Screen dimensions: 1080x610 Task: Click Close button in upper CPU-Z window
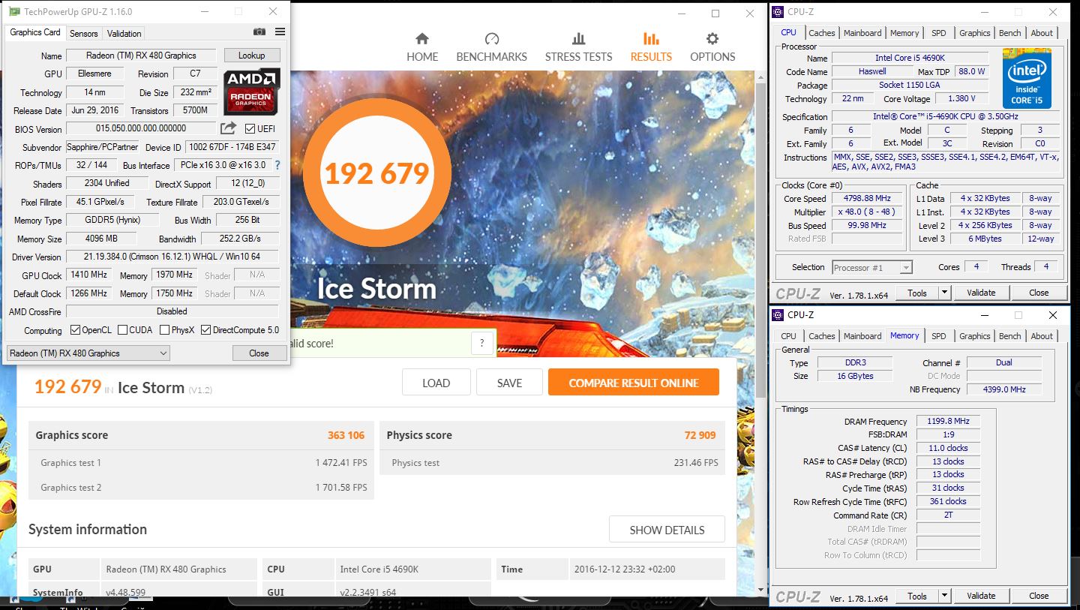coord(1039,293)
